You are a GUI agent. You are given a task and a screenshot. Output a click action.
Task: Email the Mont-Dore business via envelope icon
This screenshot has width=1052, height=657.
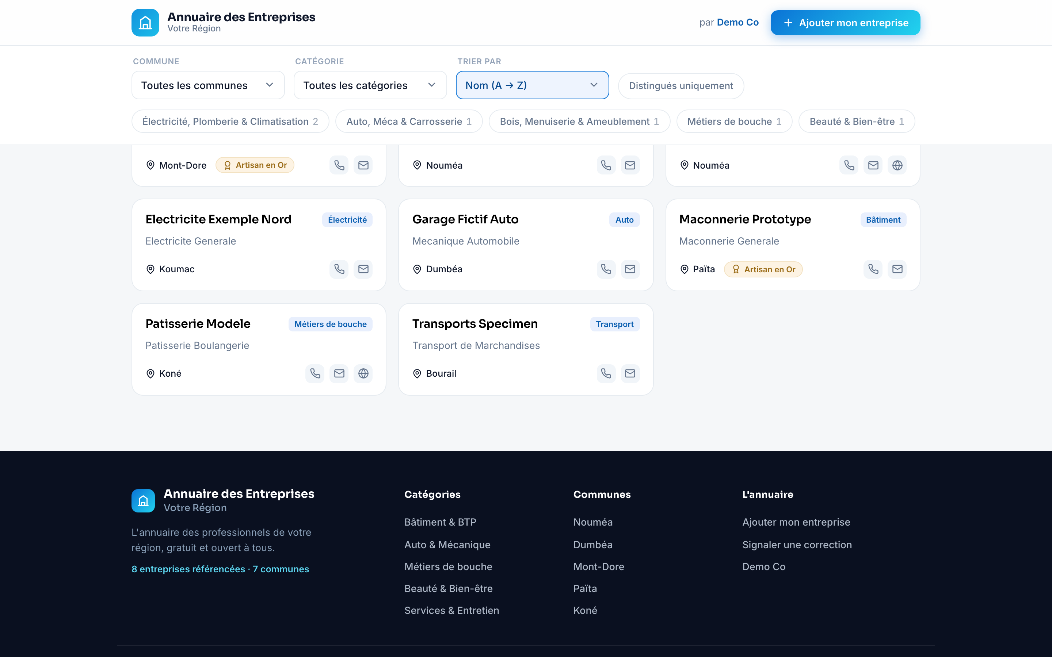tap(363, 165)
